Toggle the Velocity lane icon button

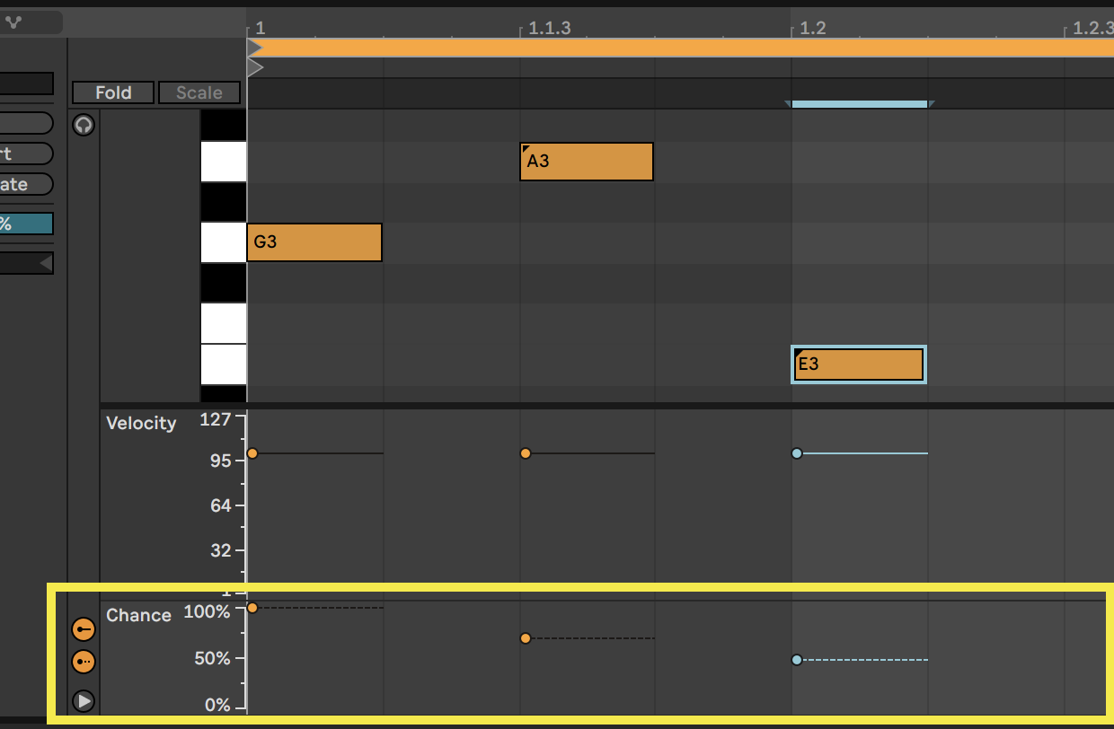point(84,629)
